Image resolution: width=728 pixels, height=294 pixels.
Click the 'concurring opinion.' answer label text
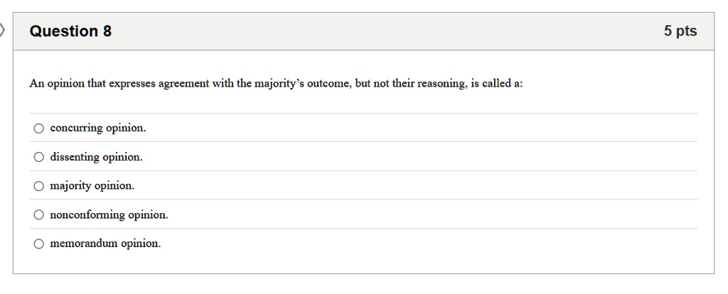coord(98,129)
